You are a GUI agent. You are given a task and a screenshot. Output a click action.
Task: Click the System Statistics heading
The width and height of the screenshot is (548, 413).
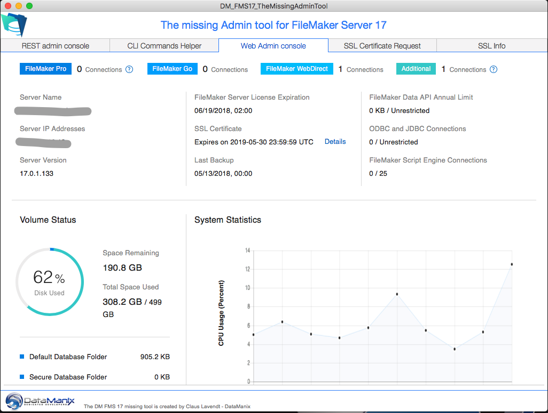[228, 220]
